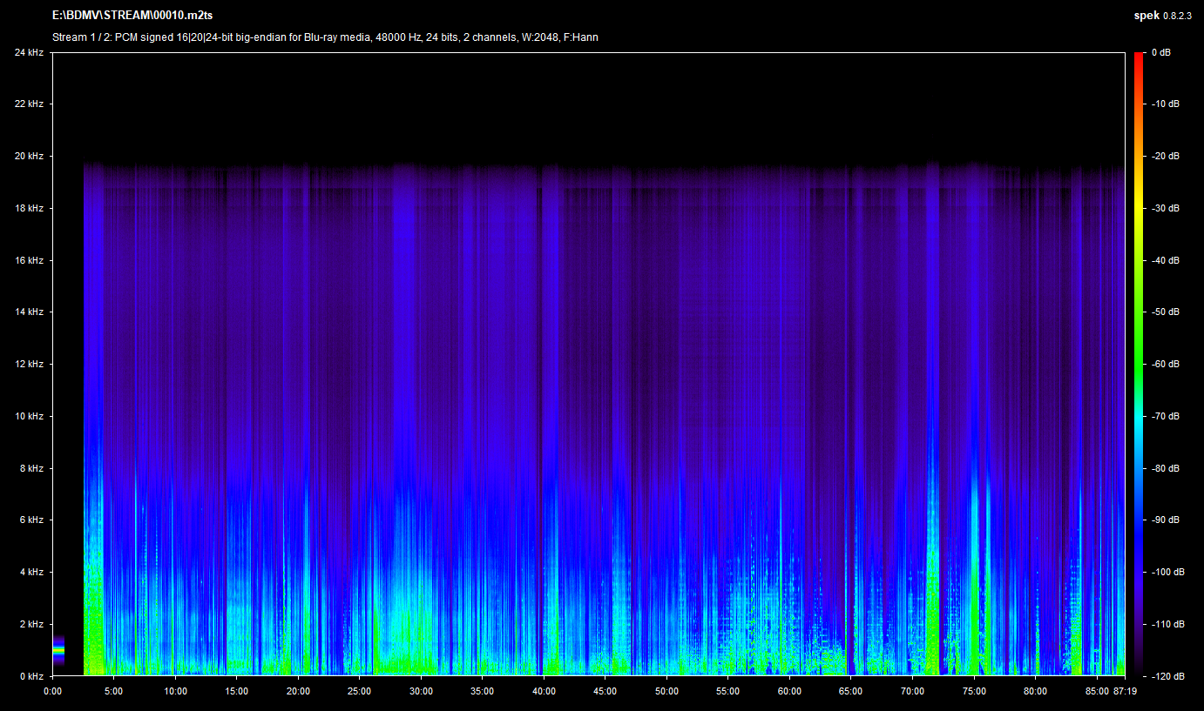Select the 12 kHz frequency axis label
The image size is (1204, 711).
click(x=28, y=364)
